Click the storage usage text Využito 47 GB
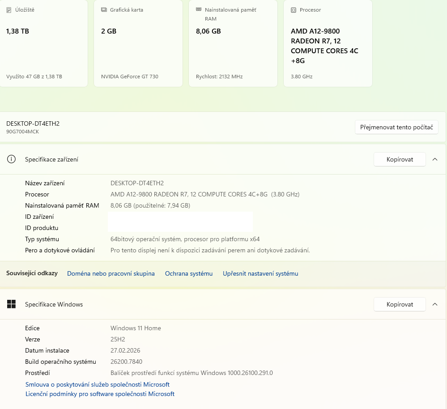 coord(34,77)
